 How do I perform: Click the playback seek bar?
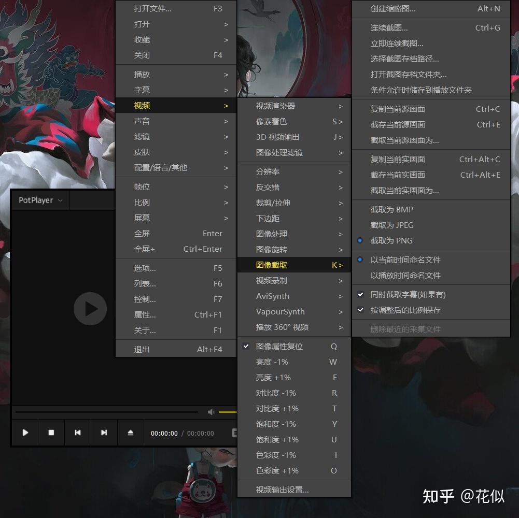tap(107, 412)
